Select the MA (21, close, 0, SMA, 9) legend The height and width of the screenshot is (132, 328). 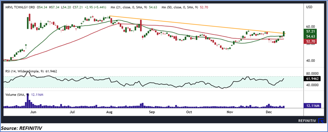click(x=129, y=7)
